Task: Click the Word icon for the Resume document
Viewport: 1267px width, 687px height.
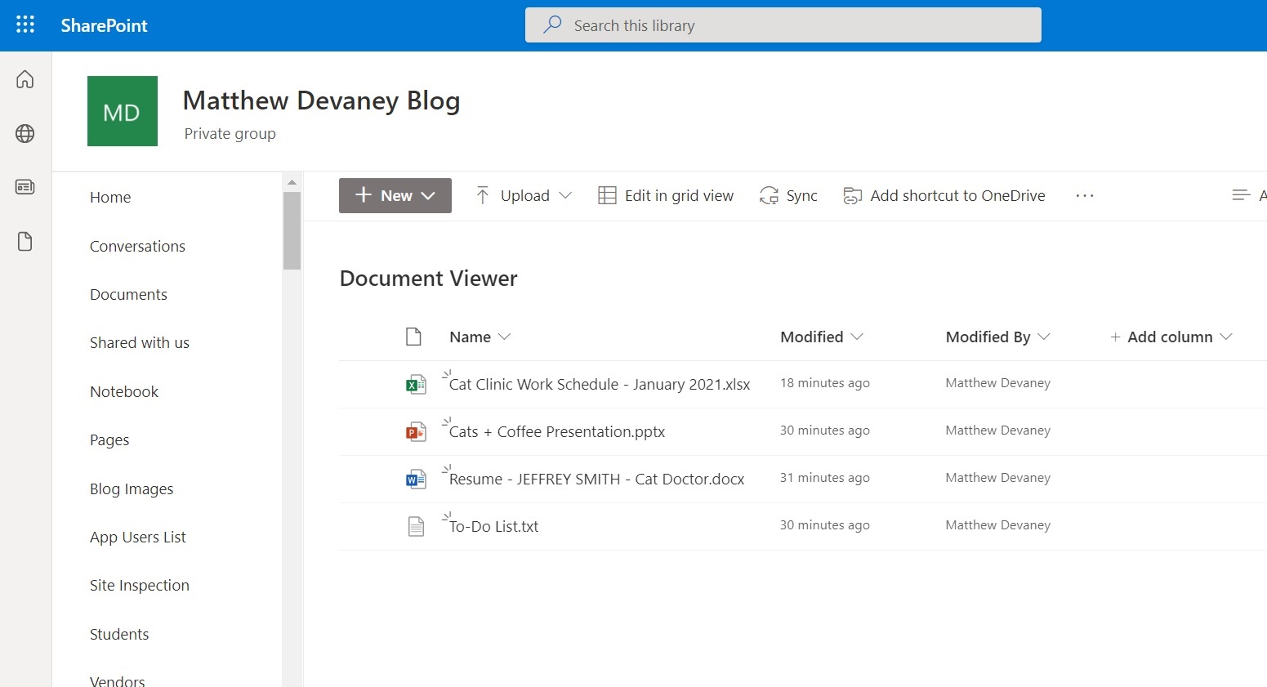Action: pyautogui.click(x=416, y=479)
